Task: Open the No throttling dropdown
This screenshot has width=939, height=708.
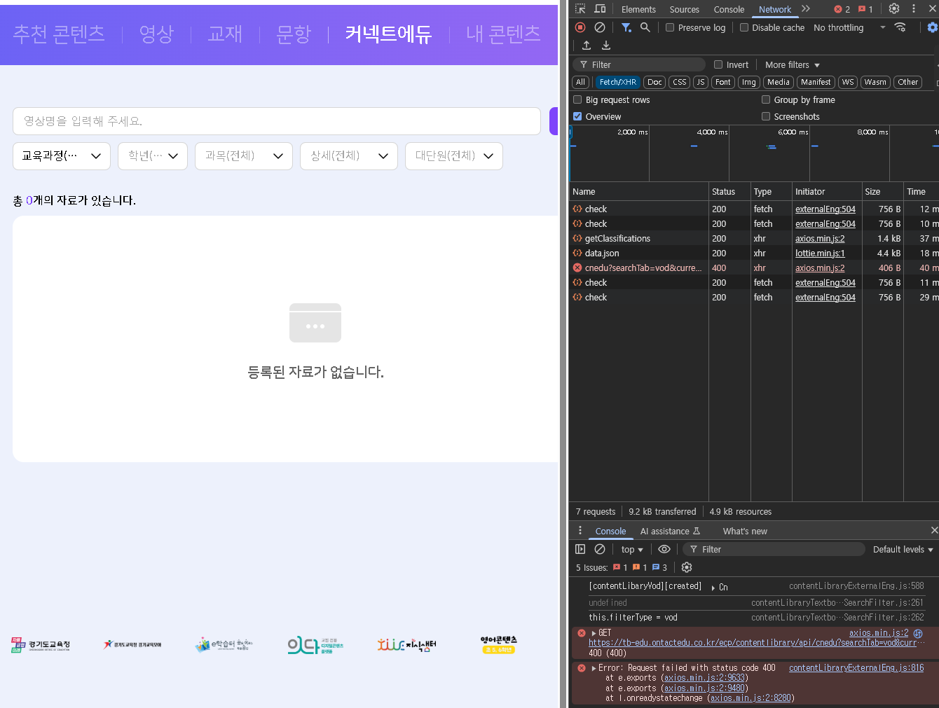Action: point(849,28)
